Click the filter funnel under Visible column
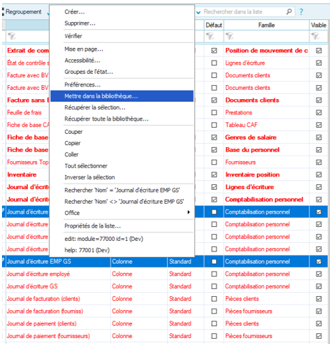 (315, 36)
